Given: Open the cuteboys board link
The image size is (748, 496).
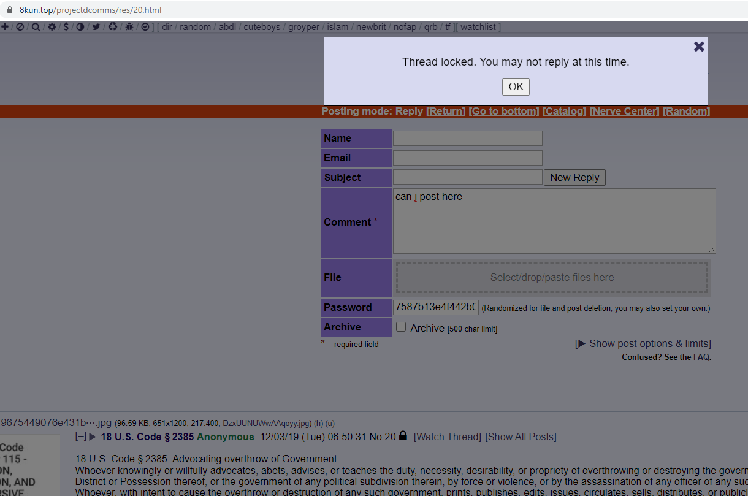Looking at the screenshot, I should coord(262,27).
